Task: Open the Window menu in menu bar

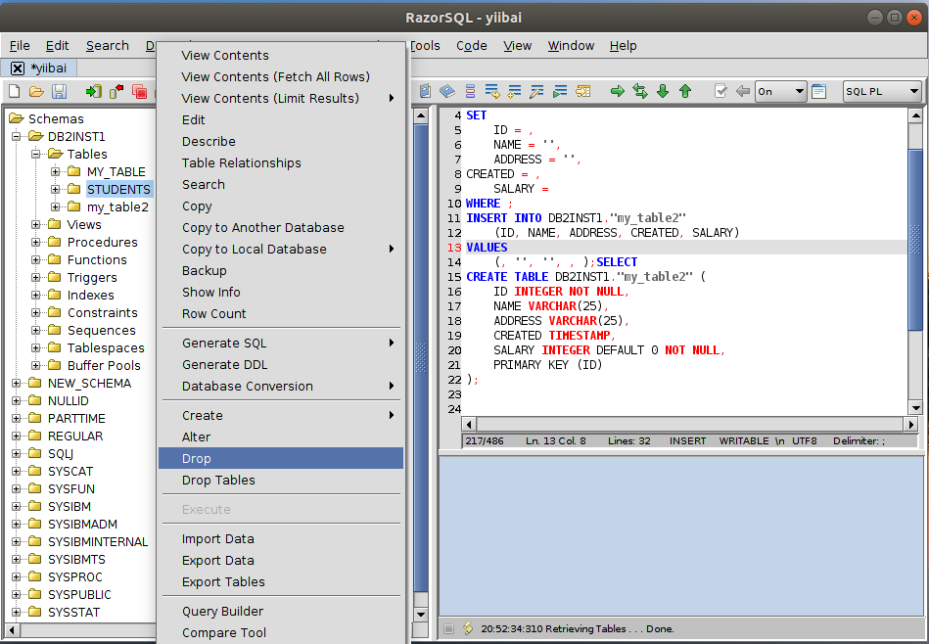Action: coord(571,45)
